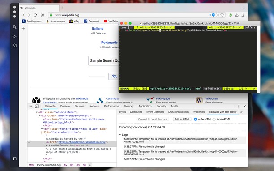Toggle the sidebar panel at bottom left
The width and height of the screenshot is (274, 171).
(x=14, y=158)
